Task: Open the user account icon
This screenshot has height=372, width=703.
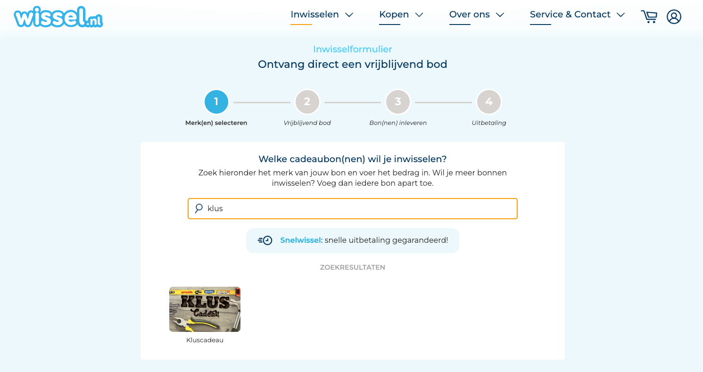Action: click(674, 17)
